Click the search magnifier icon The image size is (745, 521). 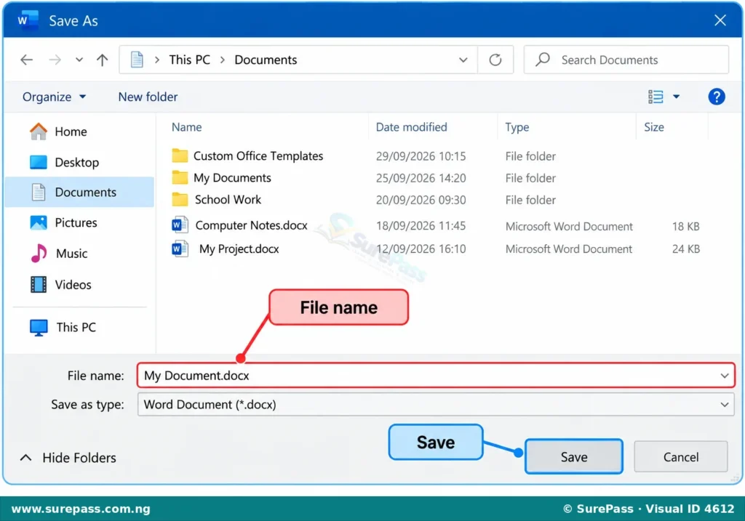(x=543, y=60)
